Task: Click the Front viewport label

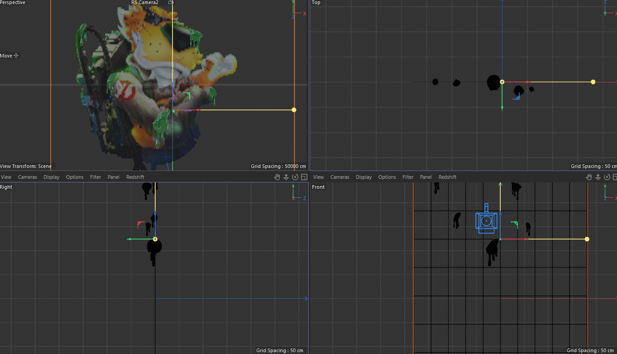Action: pyautogui.click(x=318, y=187)
